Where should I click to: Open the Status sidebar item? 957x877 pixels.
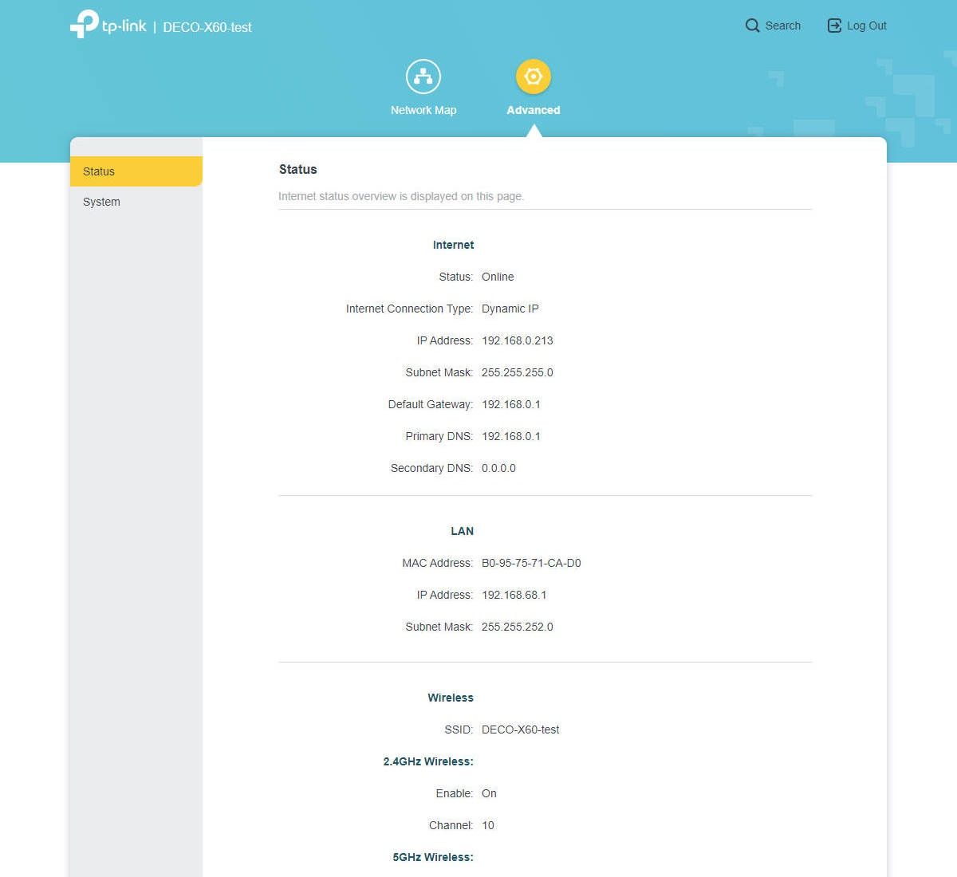tap(136, 171)
